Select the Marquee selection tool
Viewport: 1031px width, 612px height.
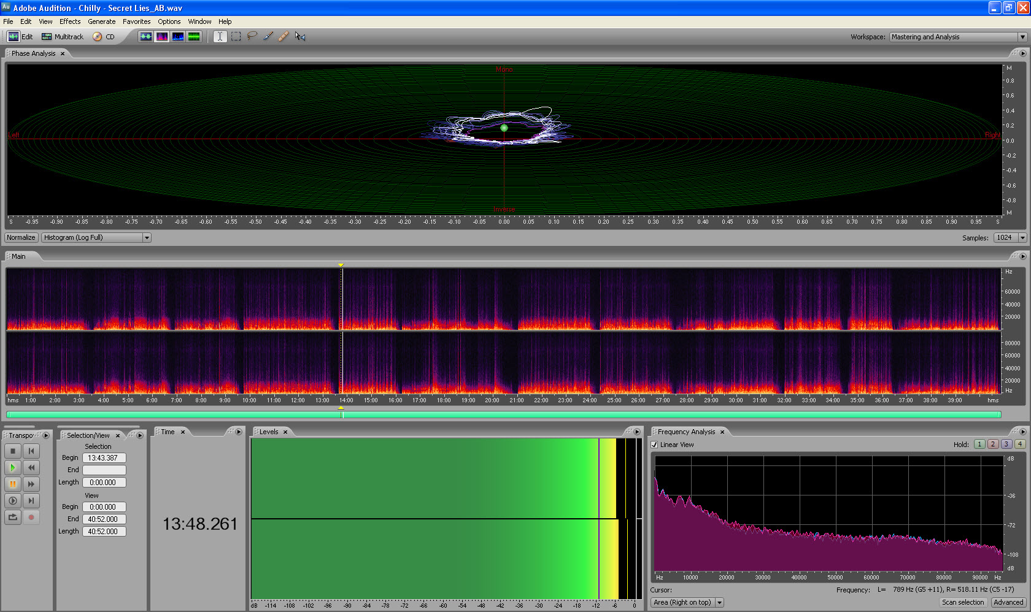(236, 36)
